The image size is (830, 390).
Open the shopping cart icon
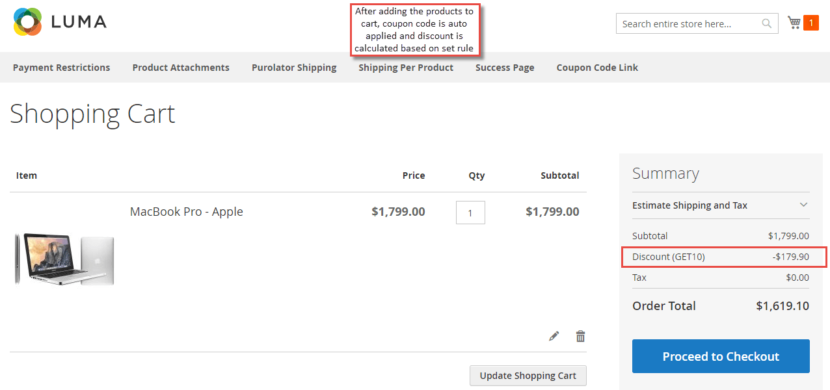pos(794,23)
